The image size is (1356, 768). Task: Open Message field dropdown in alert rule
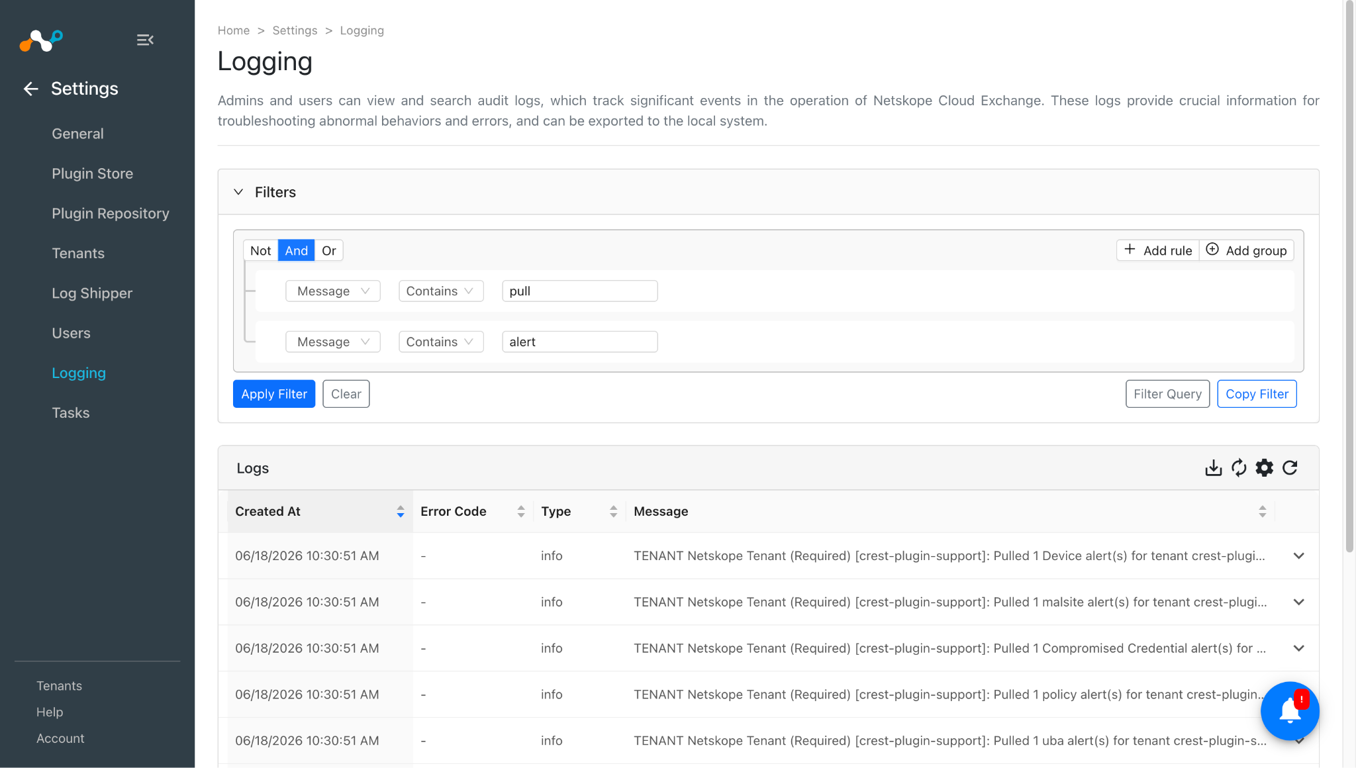[333, 342]
